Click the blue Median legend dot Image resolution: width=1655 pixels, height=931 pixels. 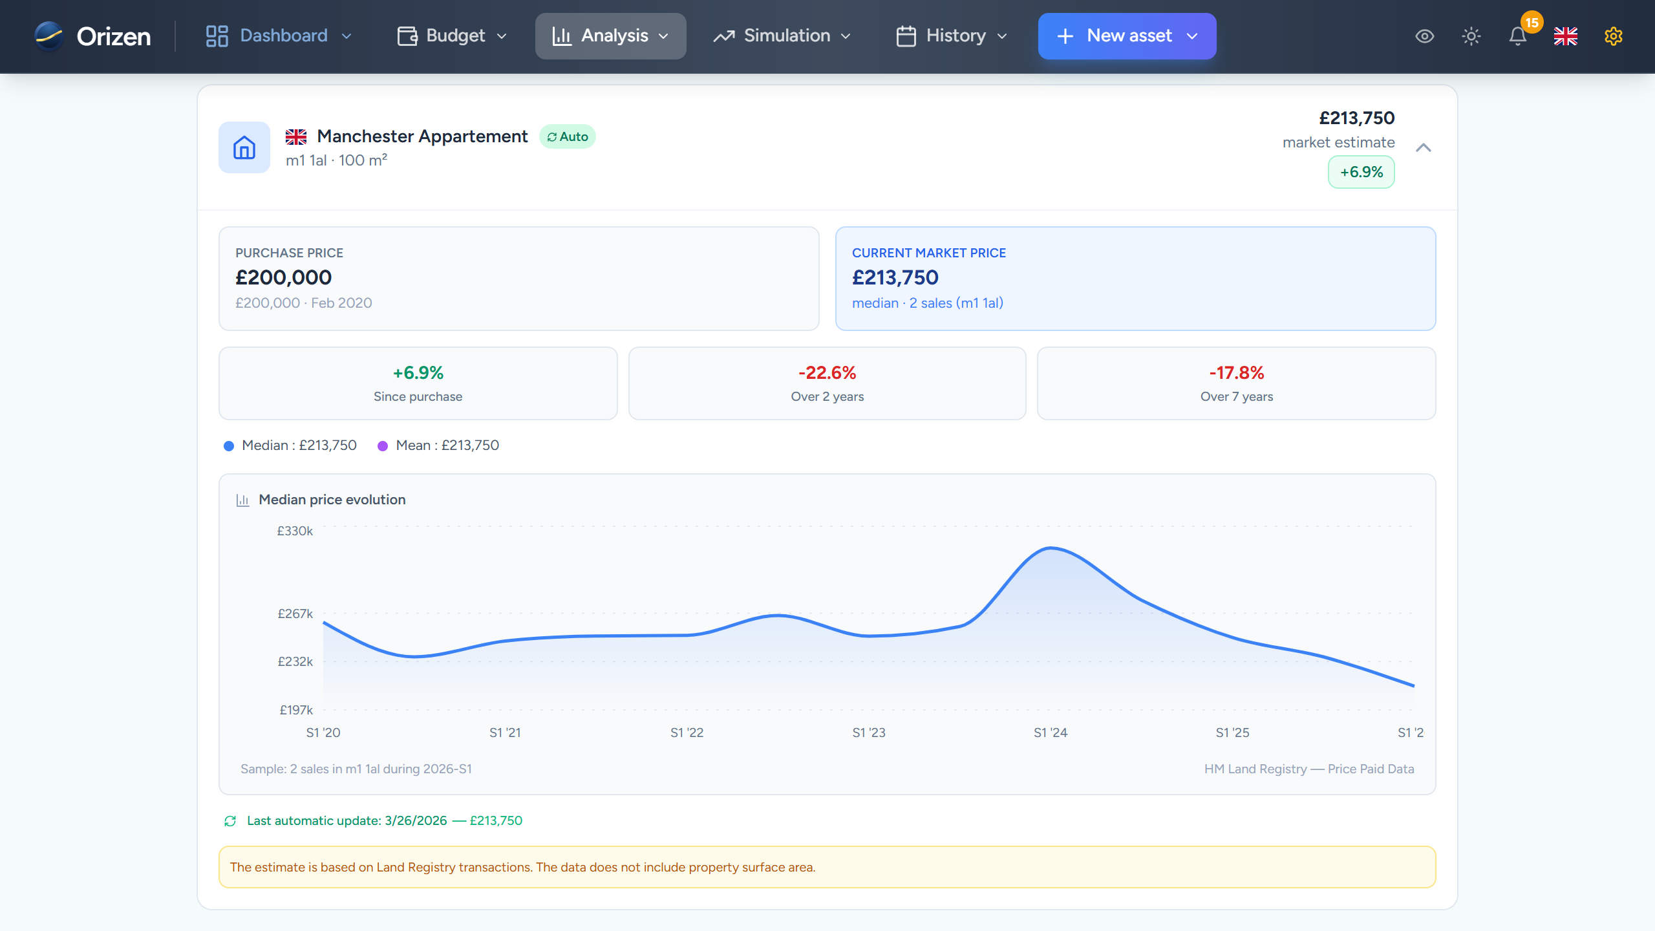(230, 445)
